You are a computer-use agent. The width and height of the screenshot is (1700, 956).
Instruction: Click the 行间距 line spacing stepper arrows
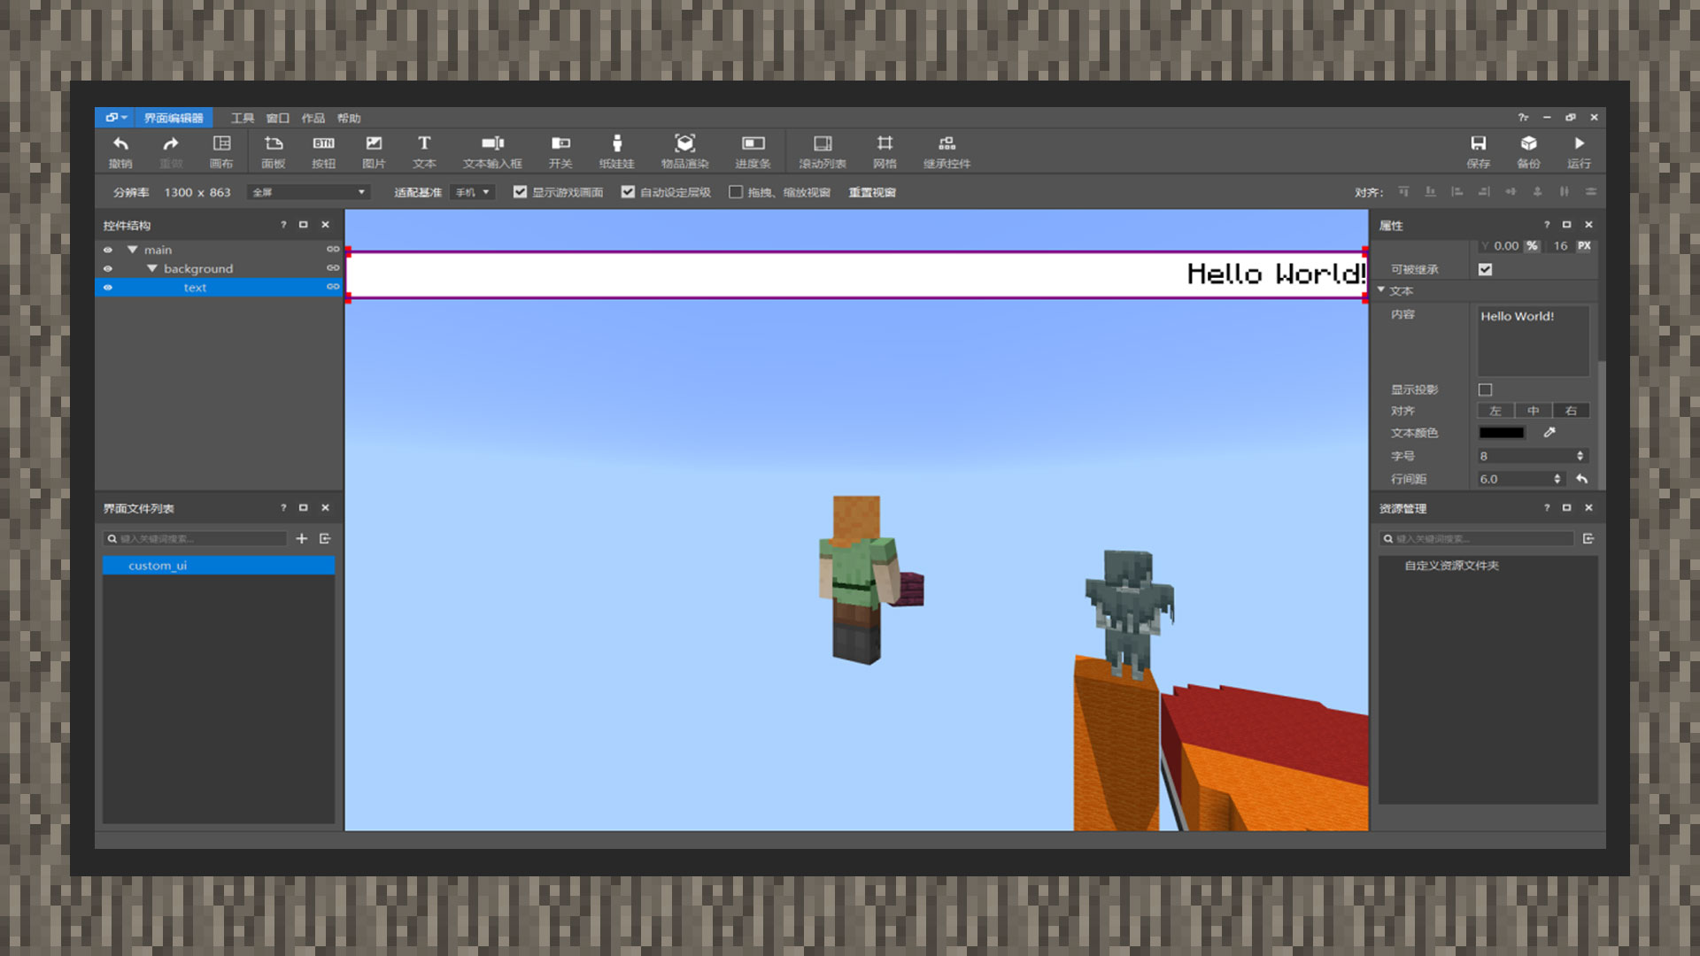(1557, 478)
